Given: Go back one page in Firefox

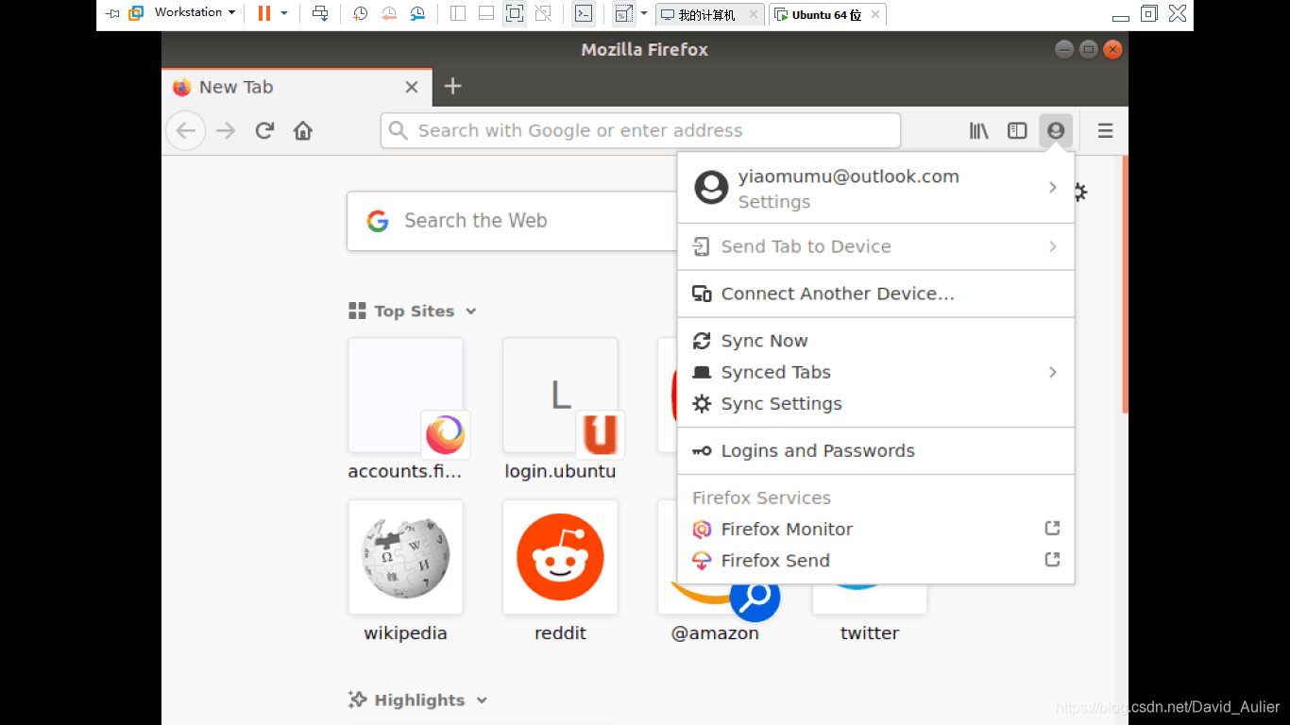Looking at the screenshot, I should [x=186, y=130].
